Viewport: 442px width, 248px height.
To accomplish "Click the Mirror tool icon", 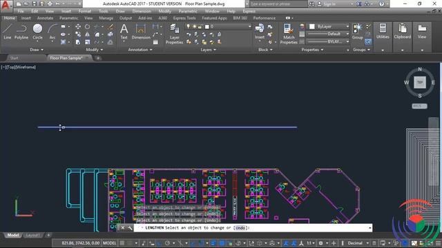I will pos(88,34).
